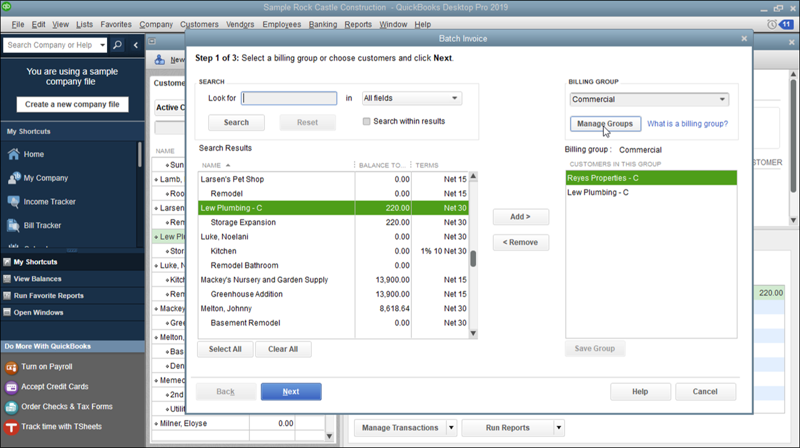This screenshot has height=448, width=800.
Task: Open My Company from the sidebar
Action: (44, 177)
